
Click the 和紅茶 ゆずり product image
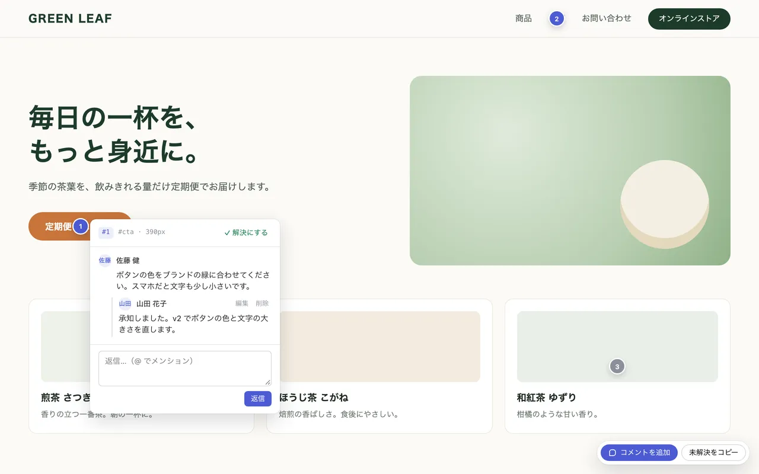pyautogui.click(x=617, y=347)
